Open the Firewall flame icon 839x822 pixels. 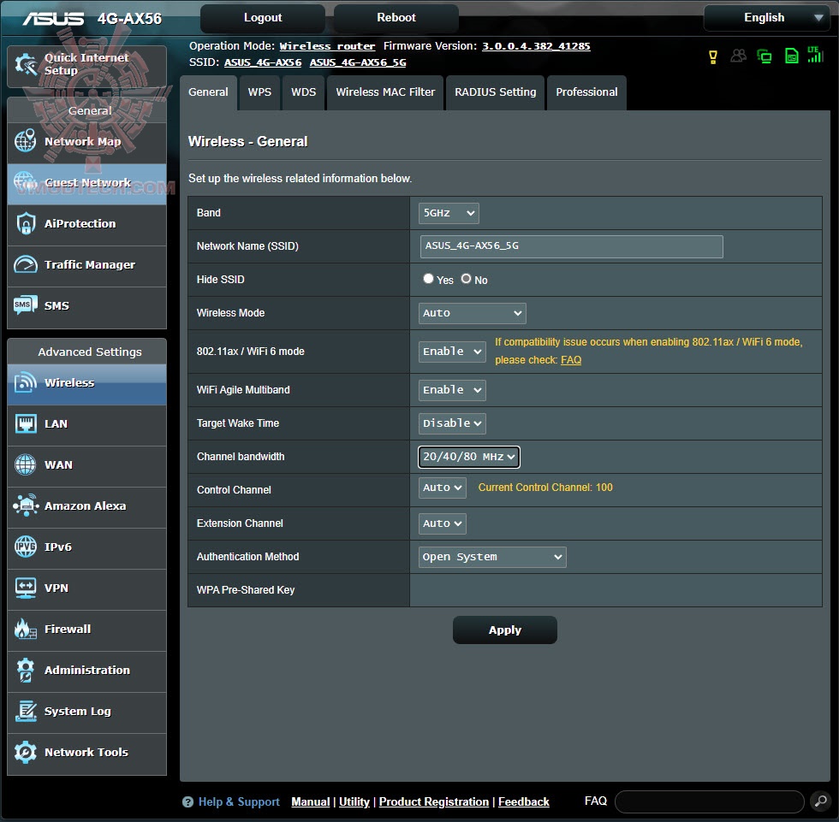(25, 629)
